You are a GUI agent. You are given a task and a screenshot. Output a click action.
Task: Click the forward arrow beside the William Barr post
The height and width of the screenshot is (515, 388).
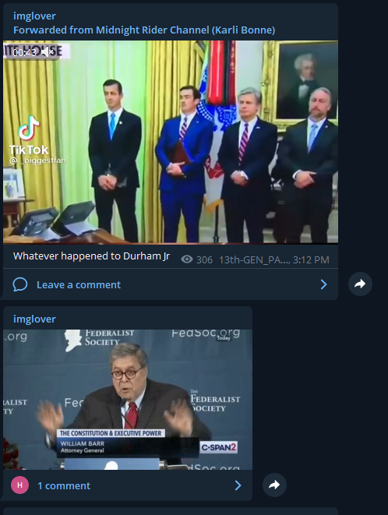[x=274, y=485]
